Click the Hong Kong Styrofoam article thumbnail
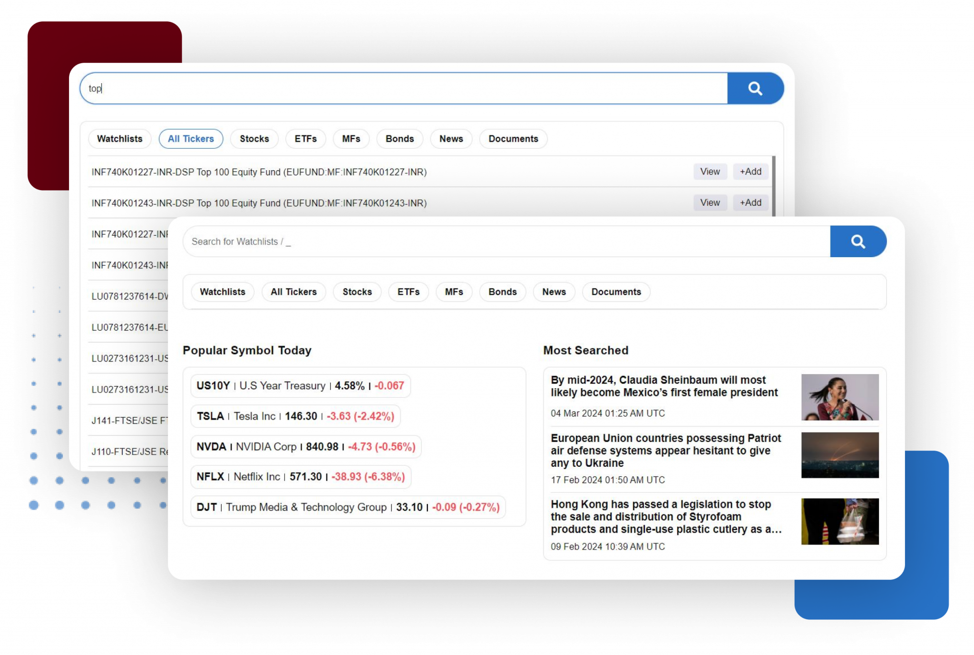This screenshot has height=655, width=974. pos(840,521)
